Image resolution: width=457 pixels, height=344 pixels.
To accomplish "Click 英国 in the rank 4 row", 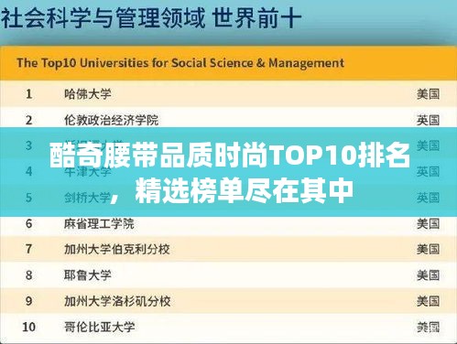I will pyautogui.click(x=429, y=172).
